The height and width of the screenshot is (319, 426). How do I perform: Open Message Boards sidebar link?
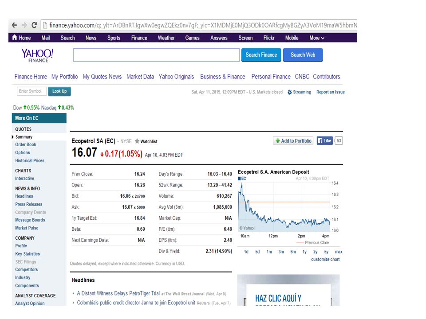pos(30,220)
